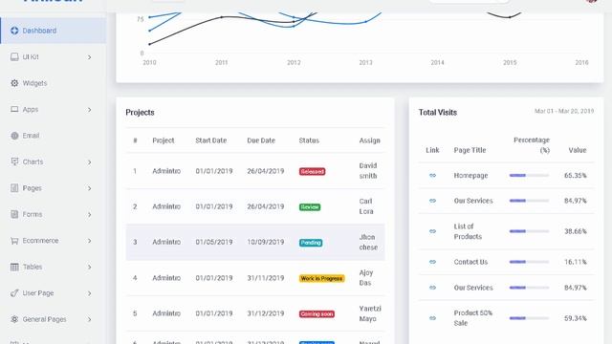The width and height of the screenshot is (612, 344).
Task: Click the Total Visits card title
Action: (x=438, y=113)
